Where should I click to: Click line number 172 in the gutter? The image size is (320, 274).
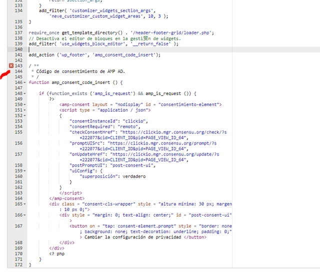click(18, 265)
